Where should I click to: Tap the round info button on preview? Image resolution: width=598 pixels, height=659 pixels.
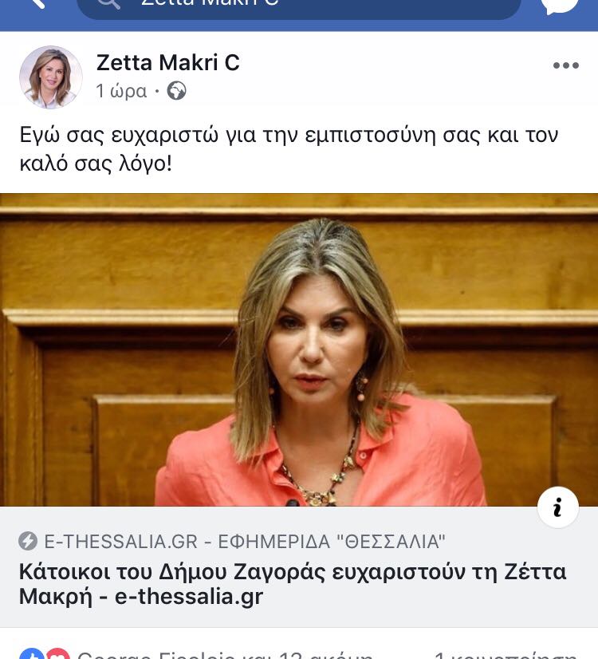click(557, 507)
